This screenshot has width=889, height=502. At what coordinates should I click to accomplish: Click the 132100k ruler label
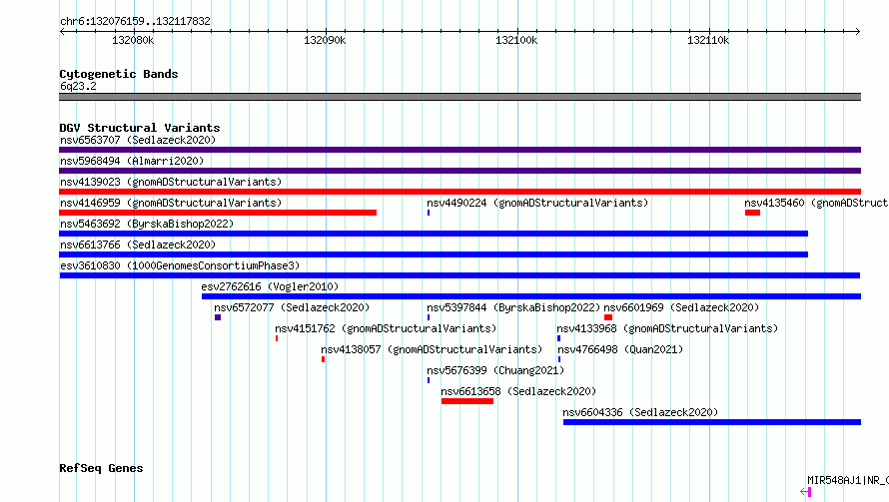516,40
